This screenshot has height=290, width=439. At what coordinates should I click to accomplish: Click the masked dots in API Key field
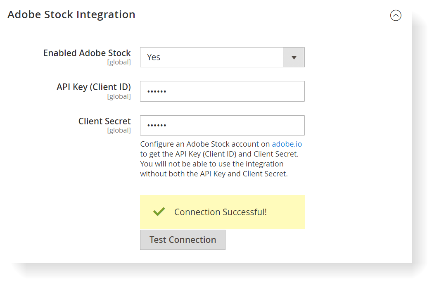tap(157, 92)
